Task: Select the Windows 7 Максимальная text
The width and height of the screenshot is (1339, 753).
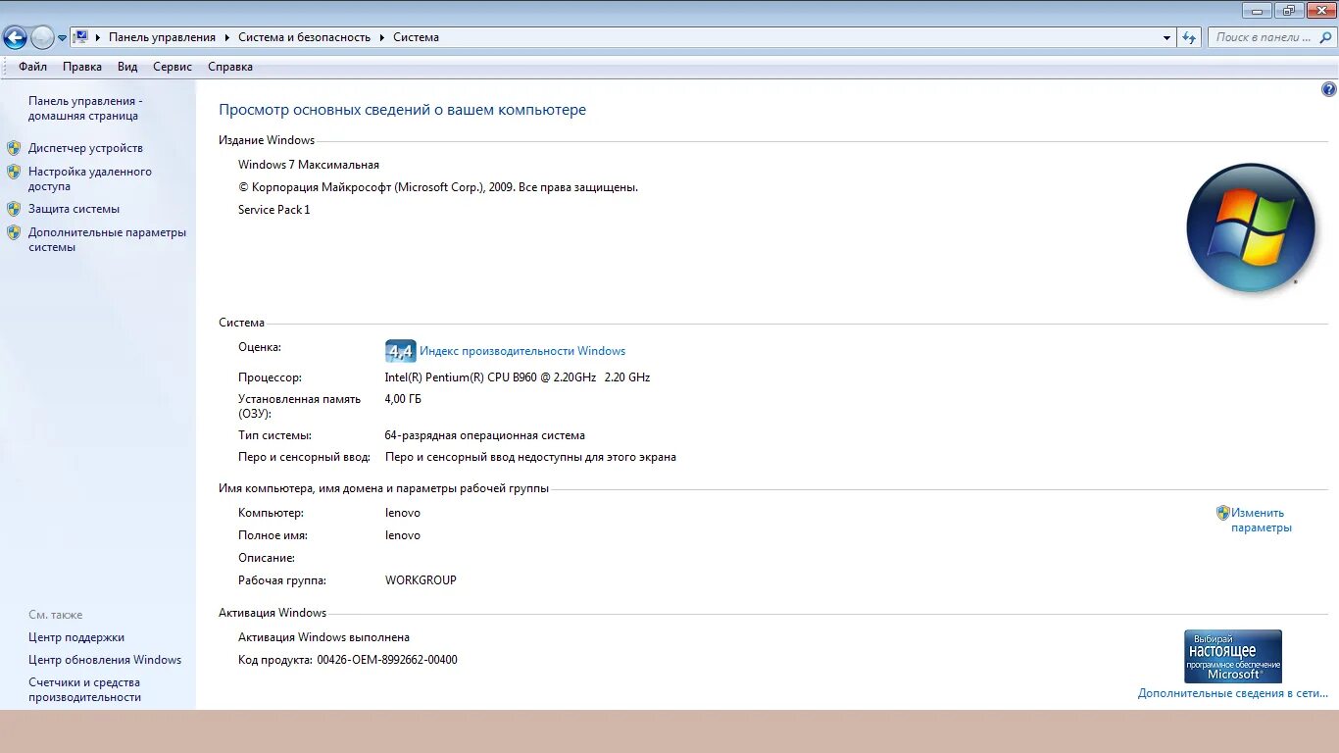Action: (x=309, y=165)
